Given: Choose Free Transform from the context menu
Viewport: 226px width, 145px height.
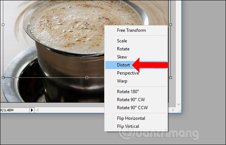Looking at the screenshot, I should (136, 30).
